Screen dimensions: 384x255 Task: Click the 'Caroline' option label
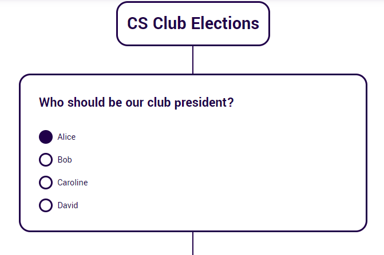73,183
